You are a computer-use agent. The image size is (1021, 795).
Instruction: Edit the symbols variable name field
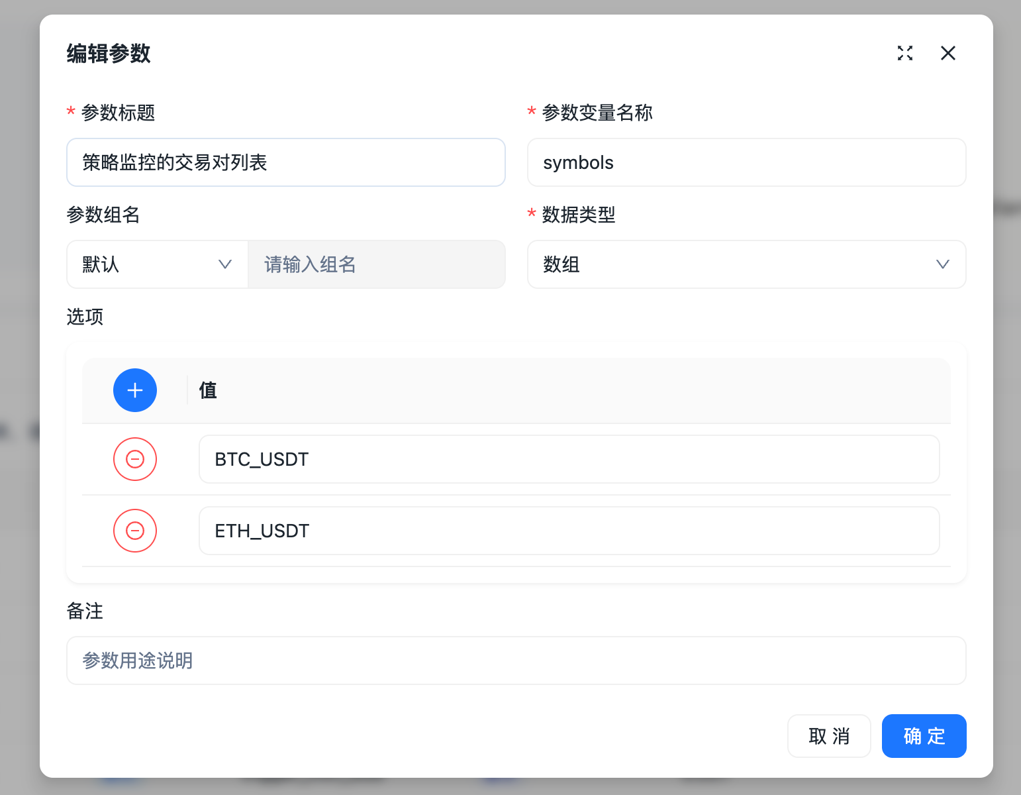coord(746,162)
